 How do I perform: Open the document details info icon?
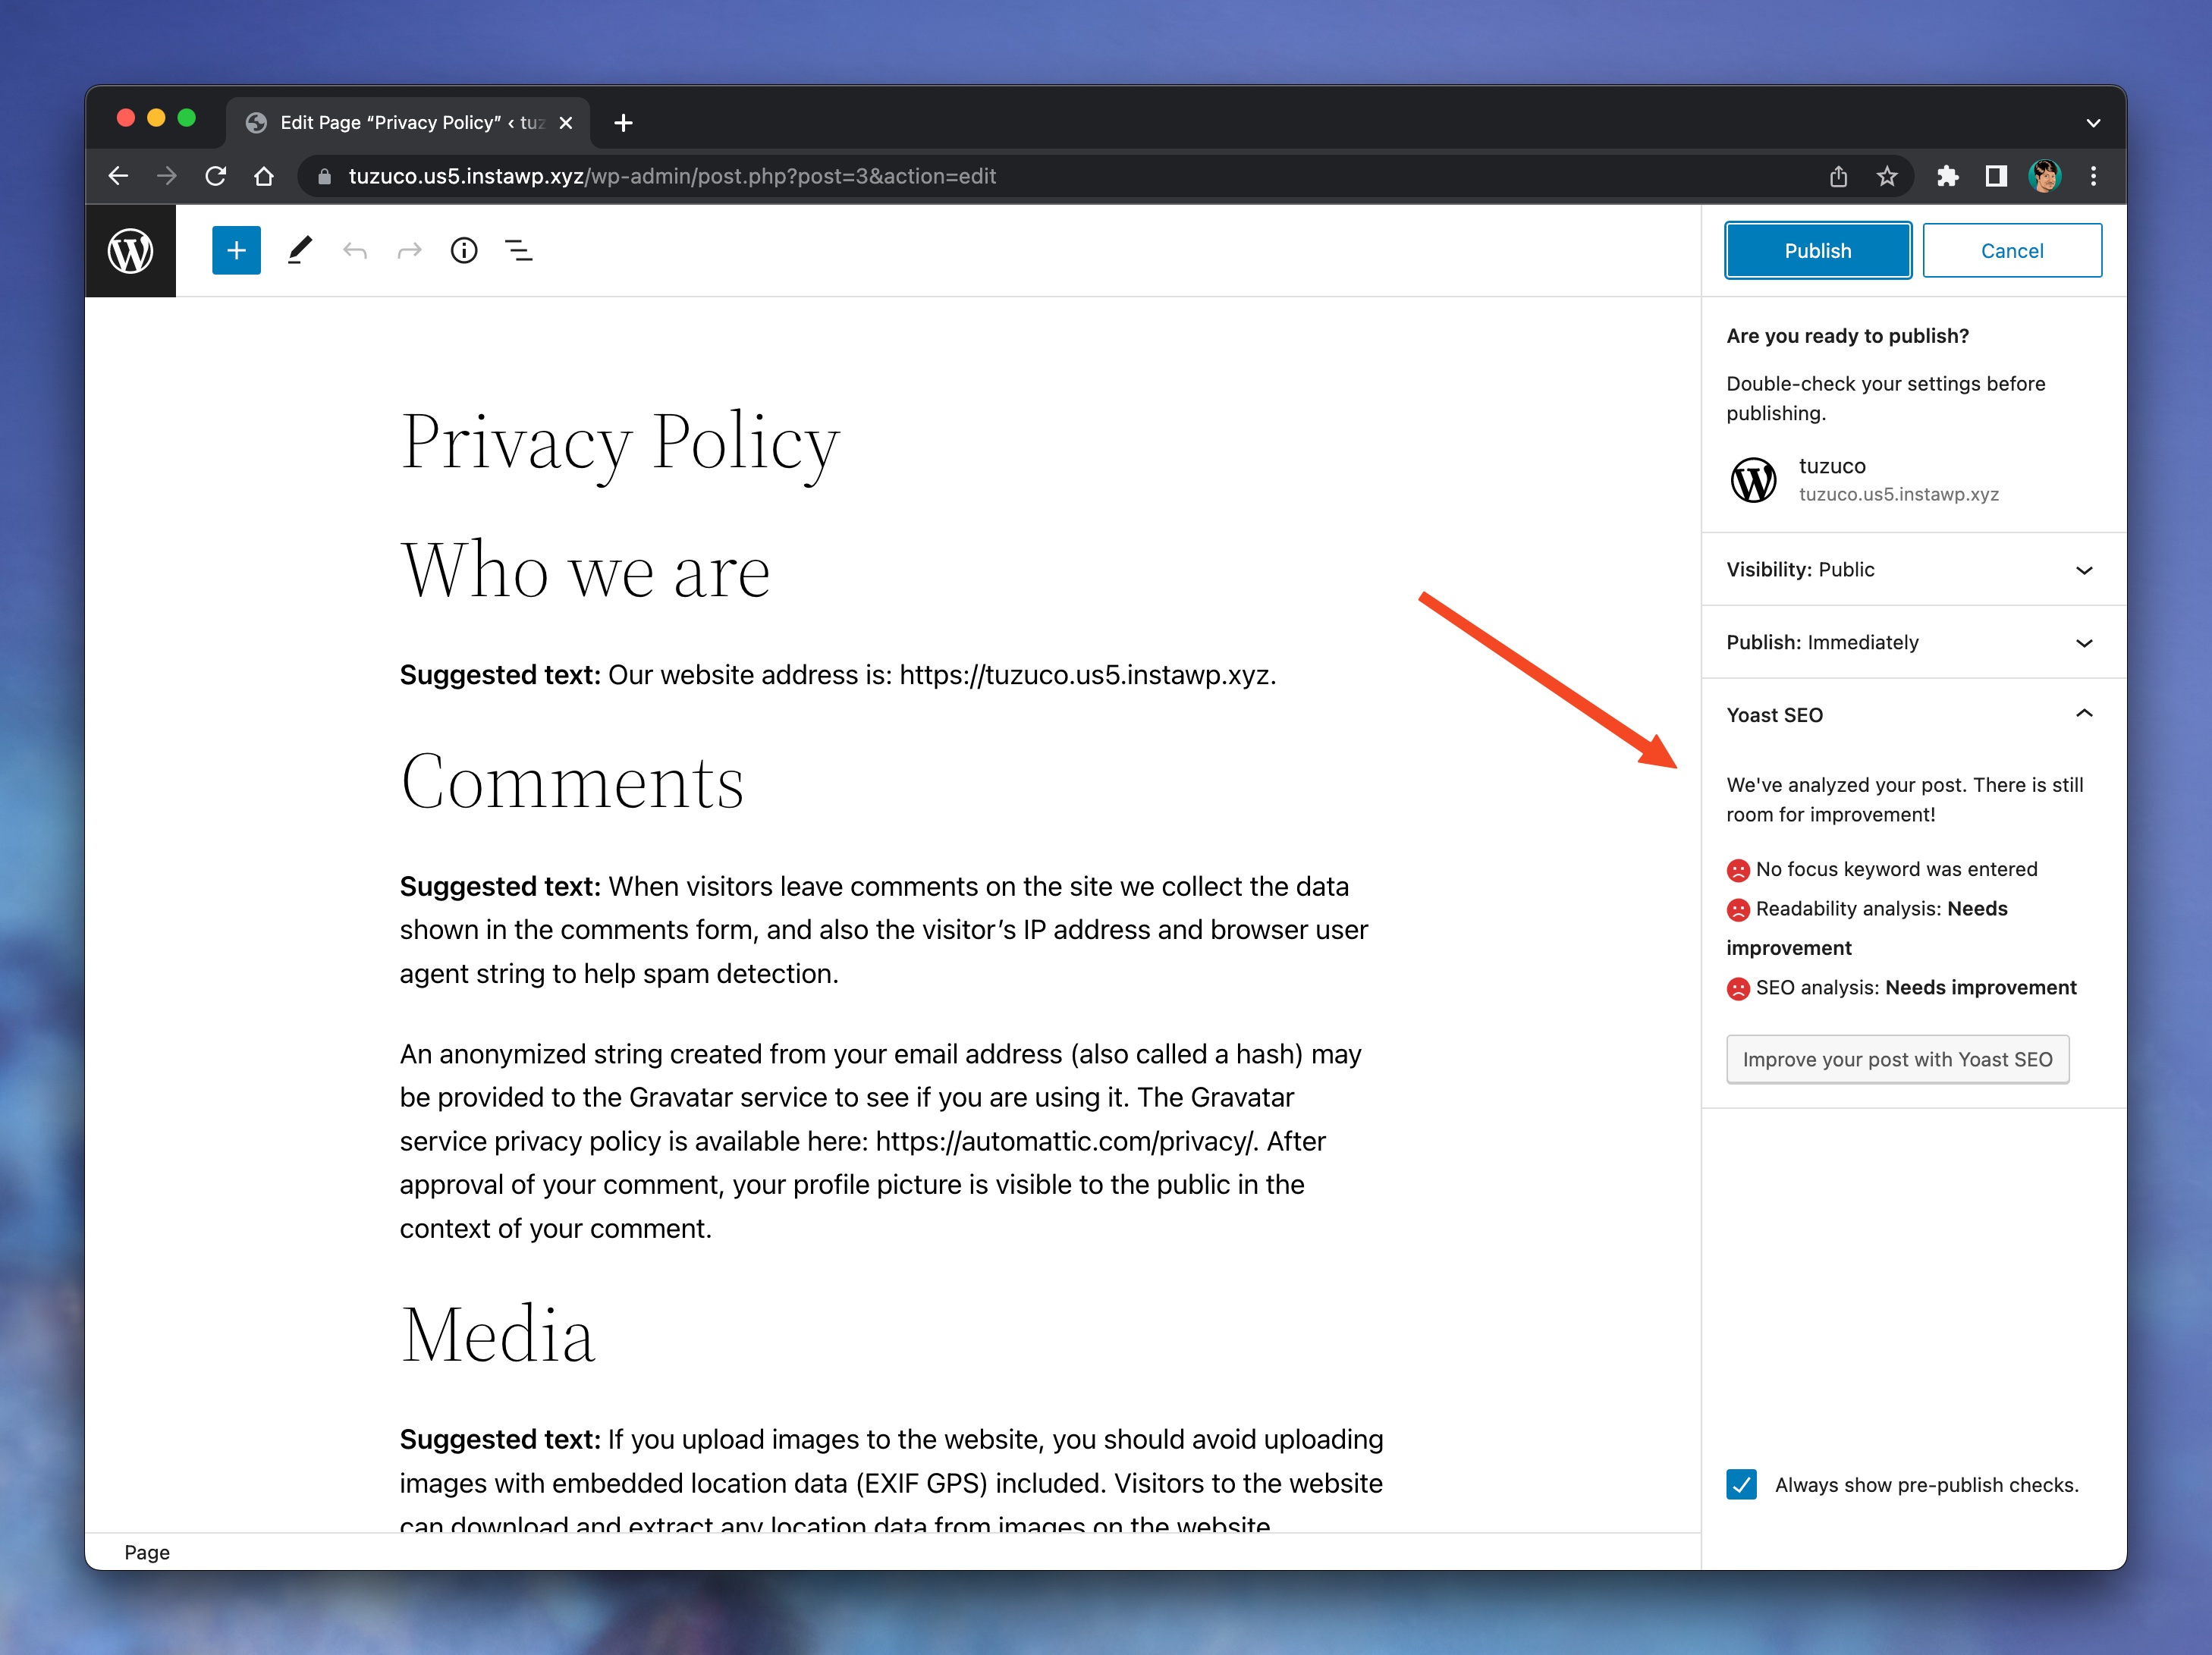click(464, 250)
